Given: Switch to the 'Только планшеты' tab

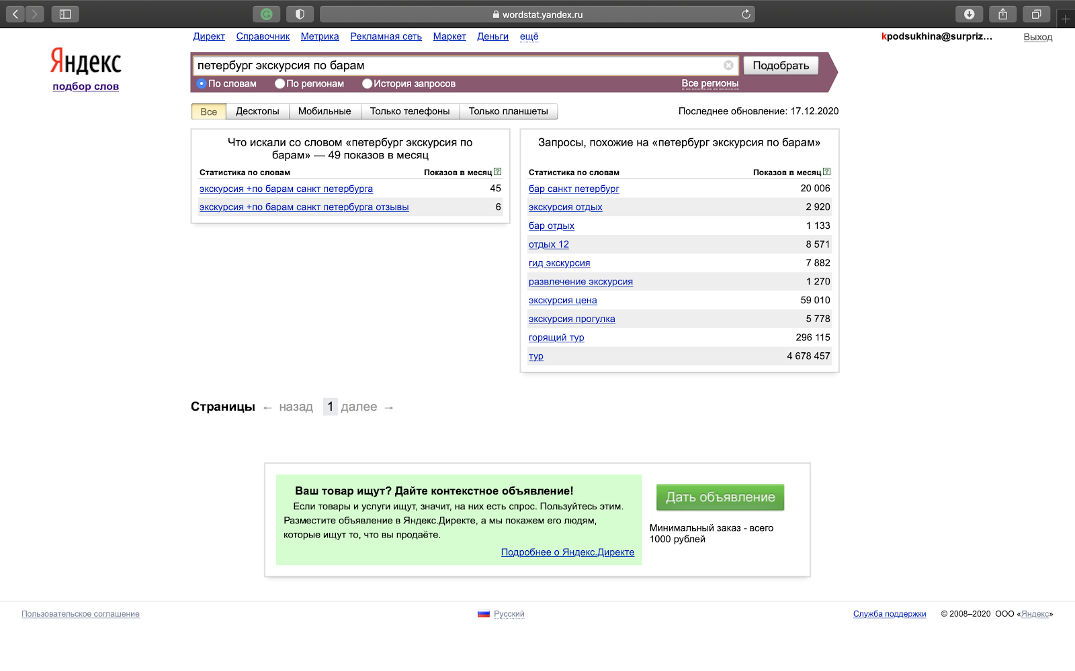Looking at the screenshot, I should click(509, 111).
